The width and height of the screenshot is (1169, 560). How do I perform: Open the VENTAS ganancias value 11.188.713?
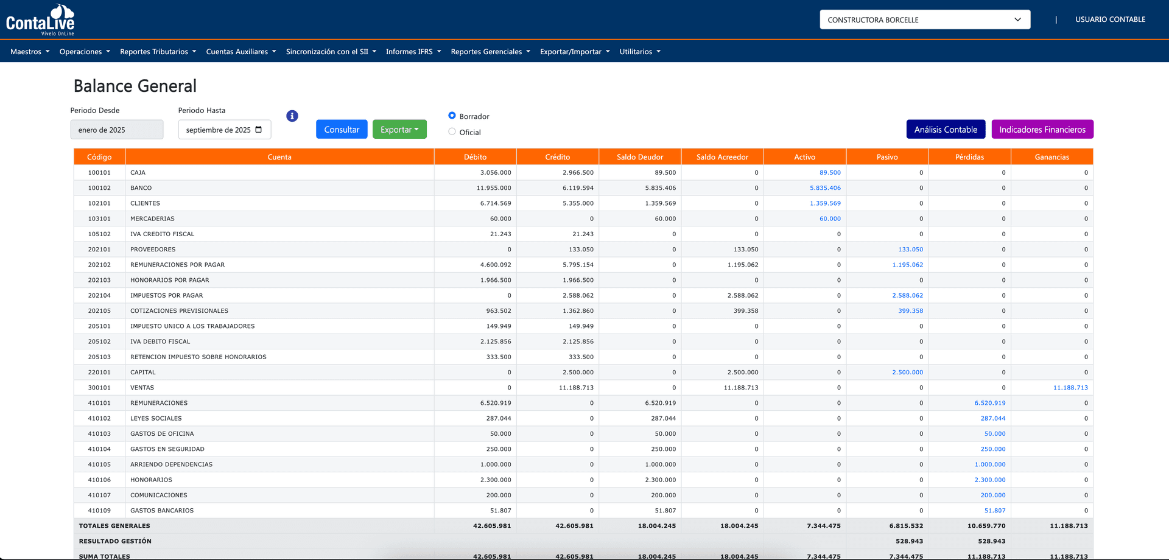point(1070,388)
